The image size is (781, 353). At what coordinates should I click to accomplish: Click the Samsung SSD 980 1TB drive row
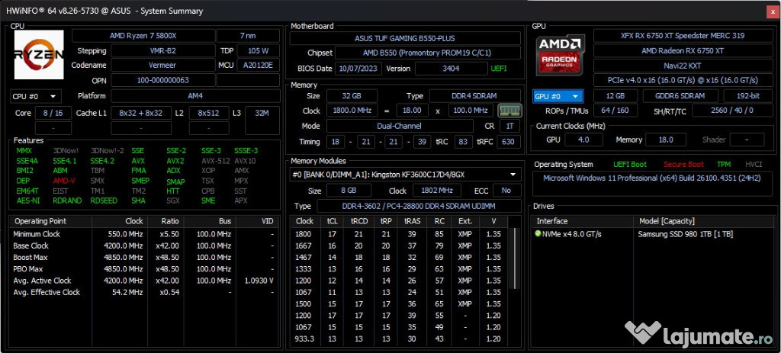pos(654,234)
